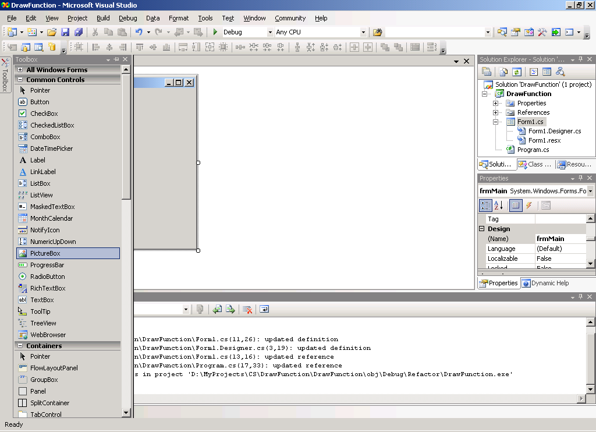
Task: Toggle Categorized view in Properties panel
Action: [x=485, y=206]
